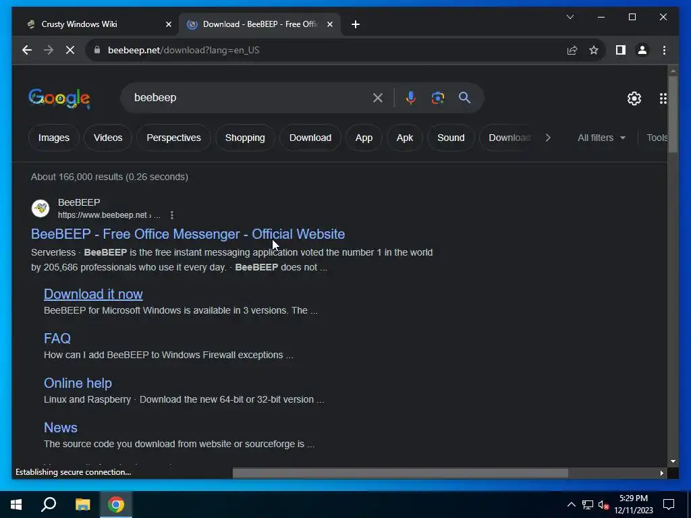Close the Crusty Windows Wiki tab
The image size is (691, 518).
[168, 25]
